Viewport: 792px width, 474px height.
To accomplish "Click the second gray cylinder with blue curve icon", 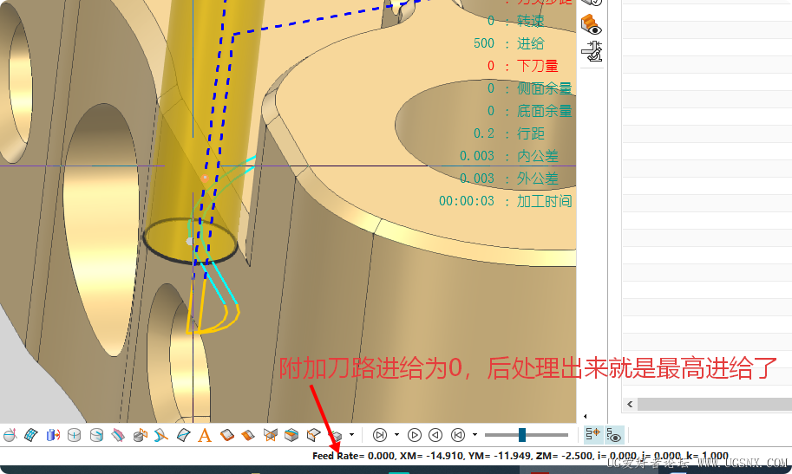I will coord(96,435).
